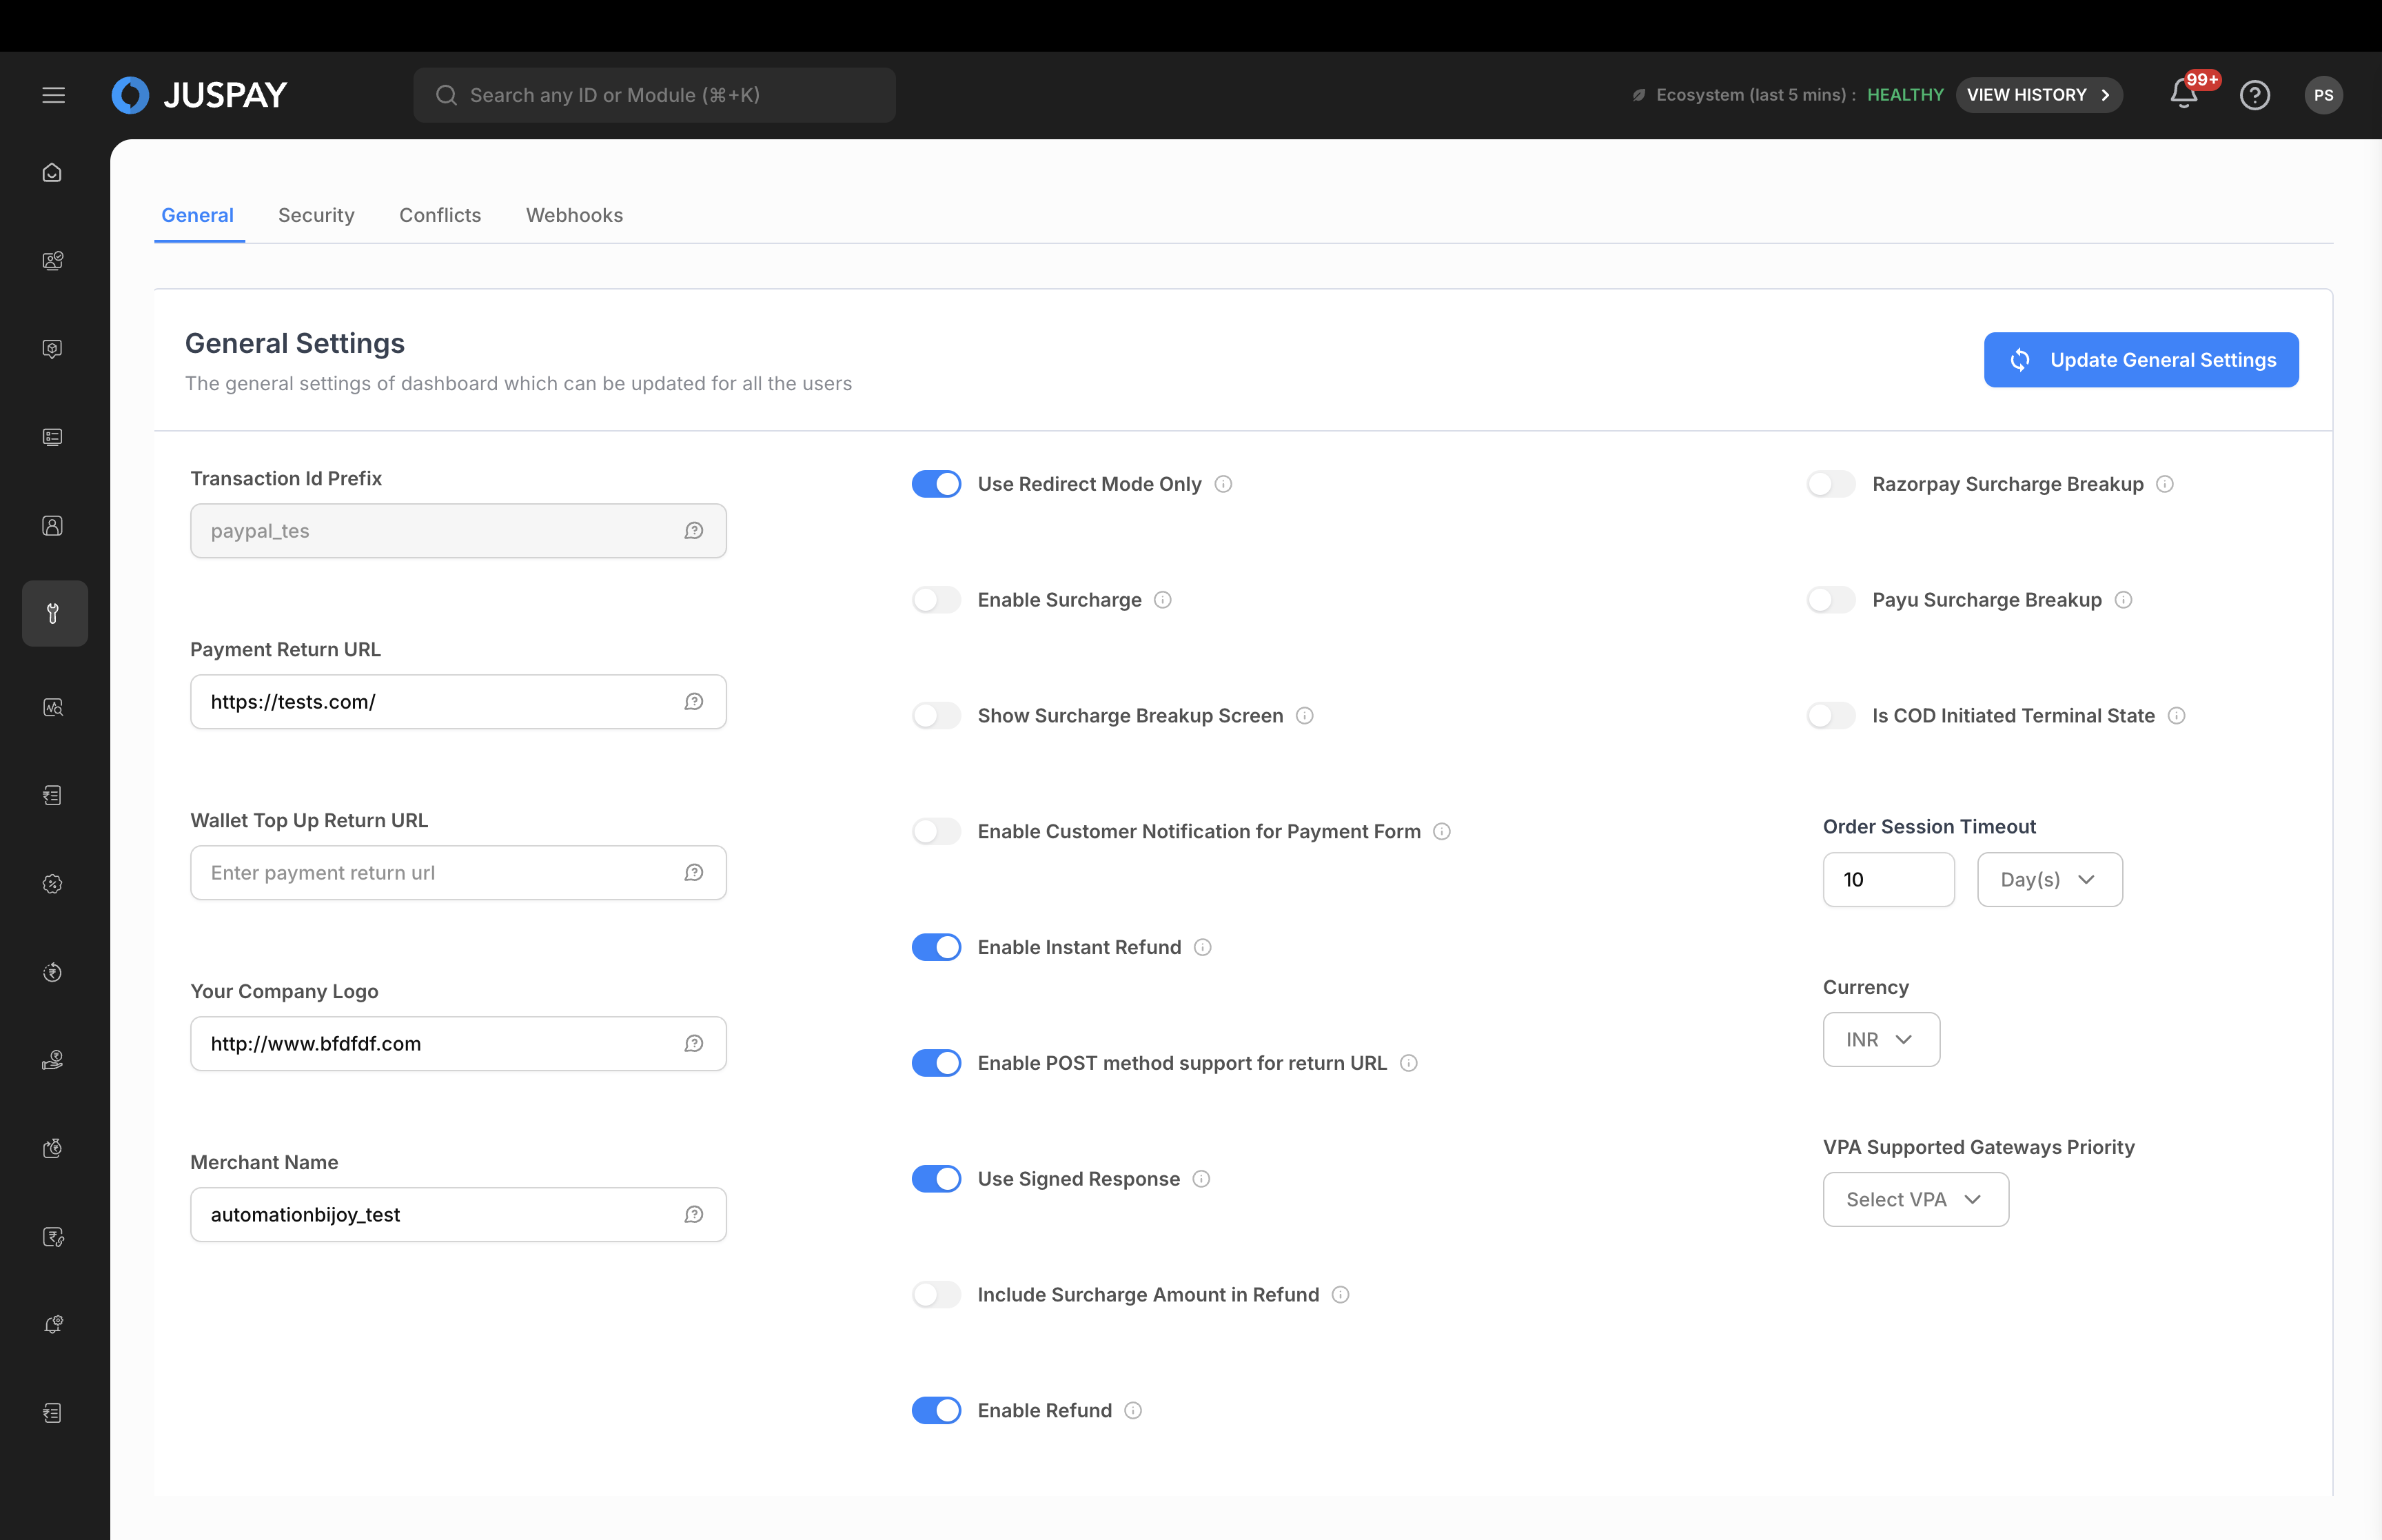Viewport: 2382px width, 1540px height.
Task: Open the help question mark icon
Action: point(2254,95)
